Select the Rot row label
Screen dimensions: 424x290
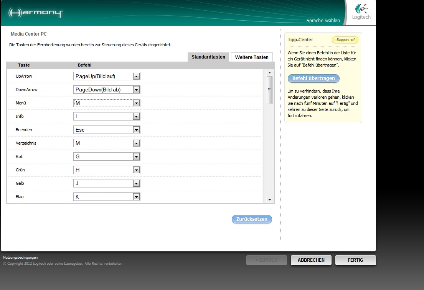coord(19,156)
